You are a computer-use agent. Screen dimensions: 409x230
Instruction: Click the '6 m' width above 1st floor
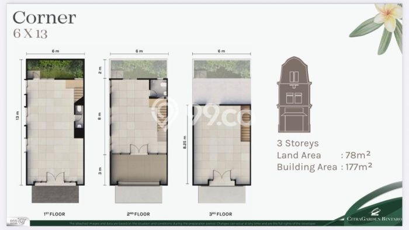[x=56, y=51]
